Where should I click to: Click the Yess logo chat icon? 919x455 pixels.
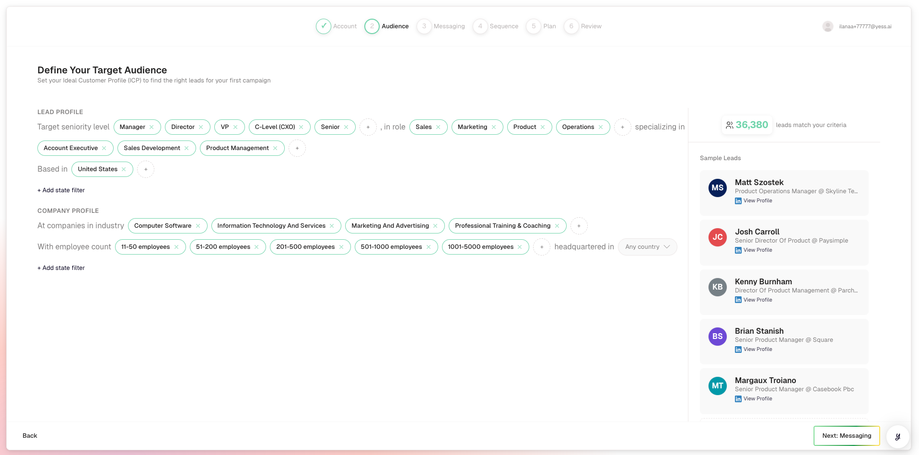(x=897, y=436)
